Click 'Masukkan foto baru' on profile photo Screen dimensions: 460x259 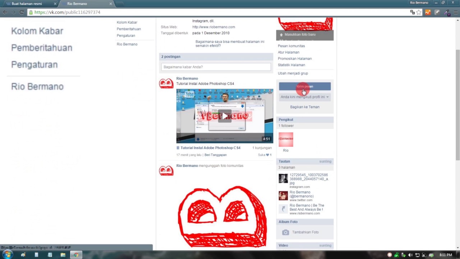pos(300,35)
